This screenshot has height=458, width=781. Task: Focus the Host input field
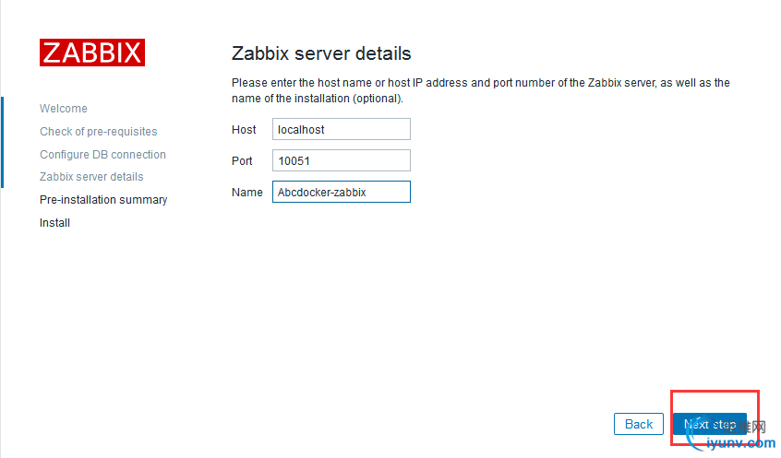342,130
